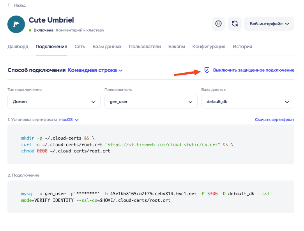Screen dimensions: 304x231
Task: Go to the Бэкапы tab
Action: [x=177, y=47]
